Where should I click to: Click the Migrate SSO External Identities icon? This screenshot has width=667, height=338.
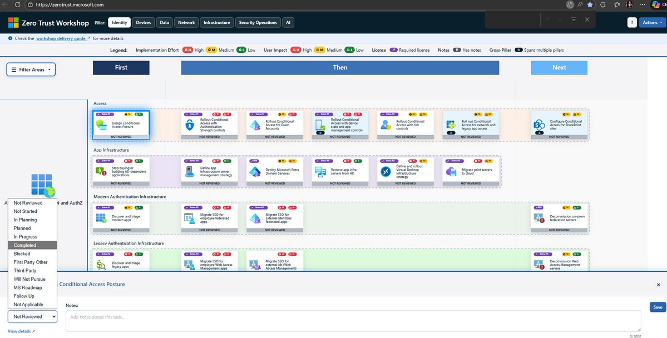(255, 218)
